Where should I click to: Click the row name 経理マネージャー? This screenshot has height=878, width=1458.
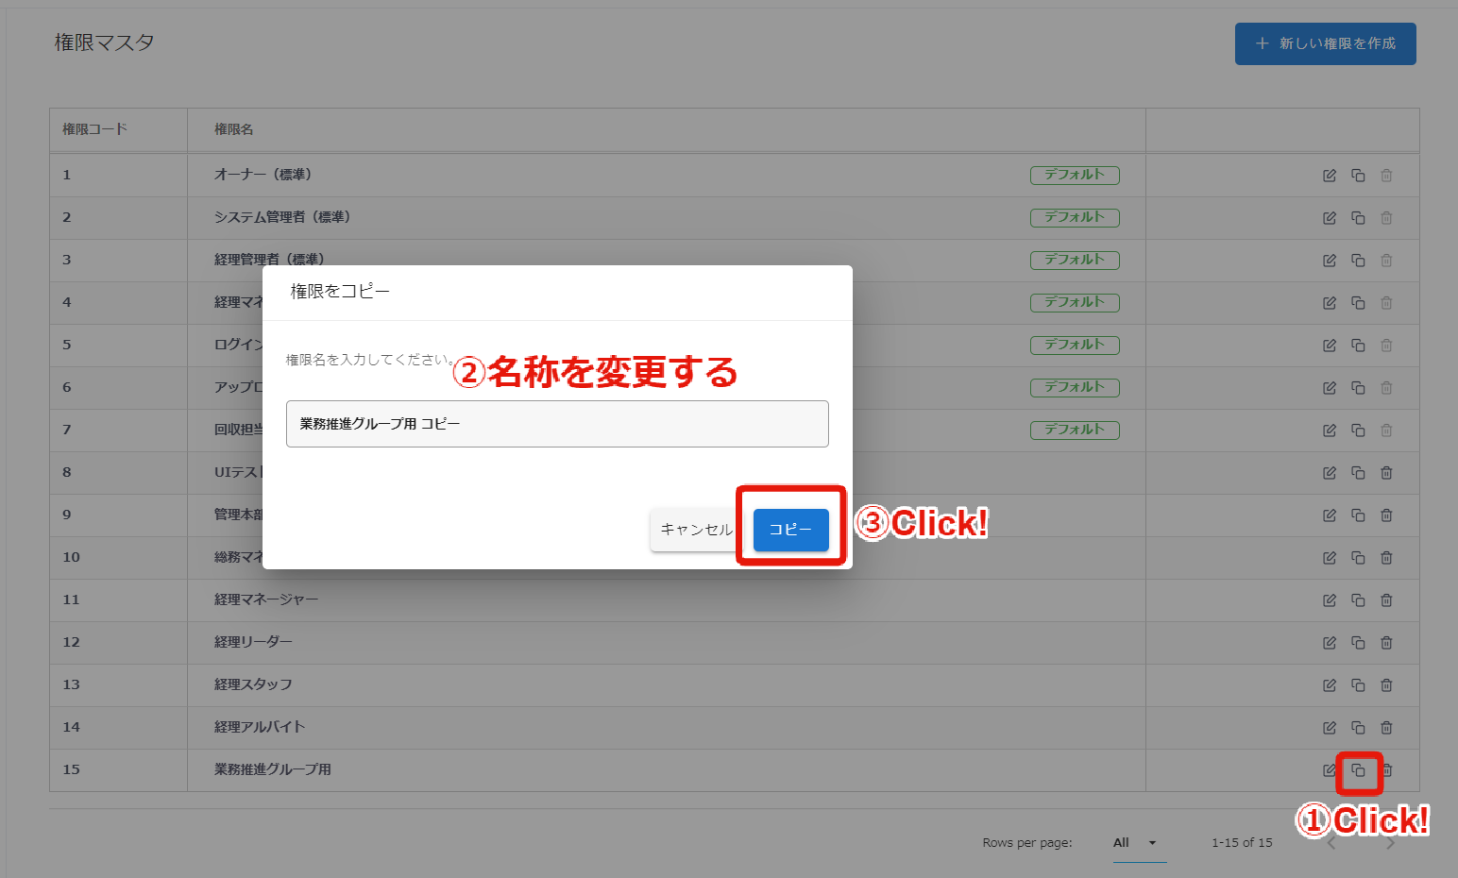[x=266, y=599]
